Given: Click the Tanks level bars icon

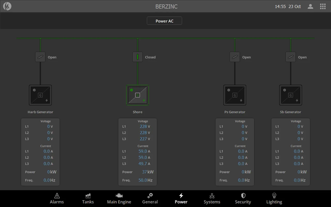Looking at the screenshot, I should 88,196.
